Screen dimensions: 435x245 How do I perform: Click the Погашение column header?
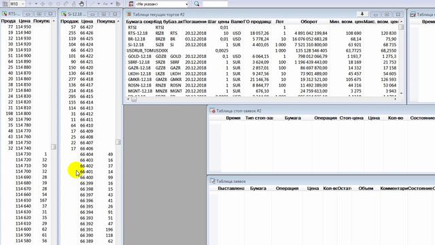click(x=195, y=22)
